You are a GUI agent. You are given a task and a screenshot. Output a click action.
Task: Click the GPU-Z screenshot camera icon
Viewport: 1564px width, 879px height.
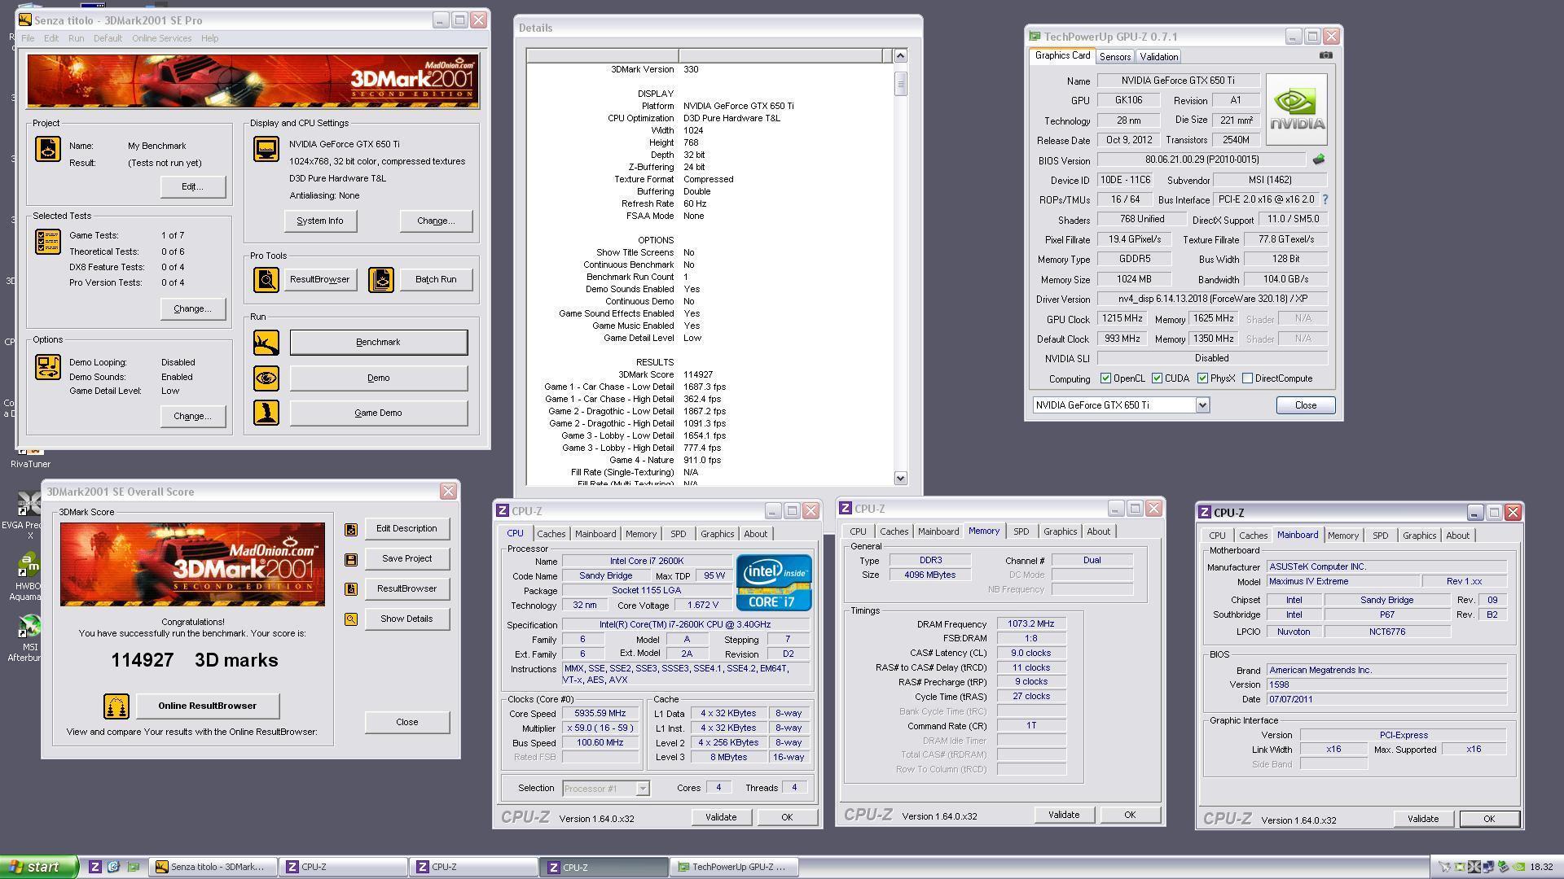pyautogui.click(x=1326, y=55)
